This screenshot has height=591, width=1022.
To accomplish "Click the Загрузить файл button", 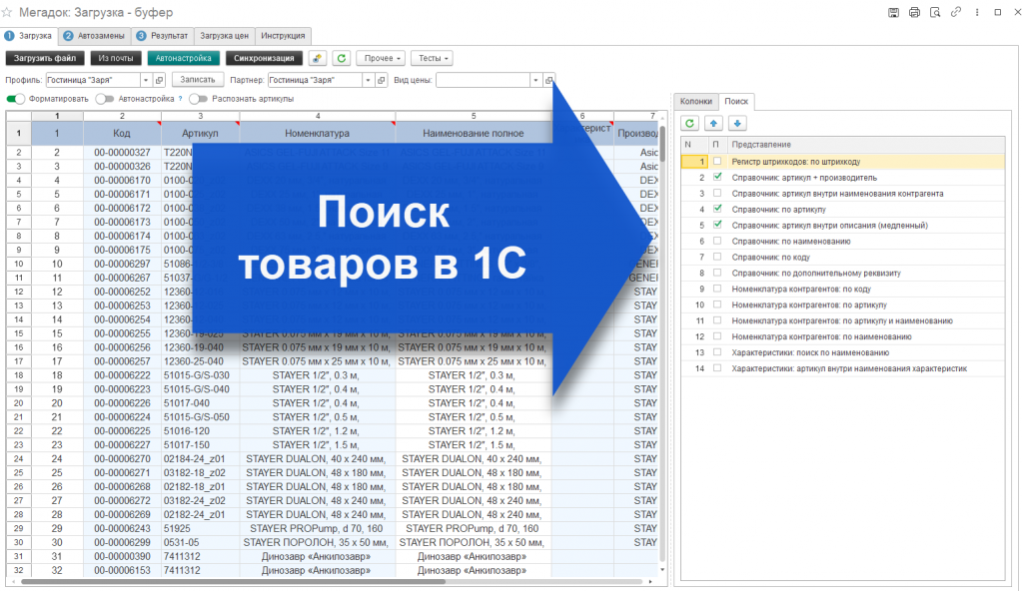I will (45, 58).
